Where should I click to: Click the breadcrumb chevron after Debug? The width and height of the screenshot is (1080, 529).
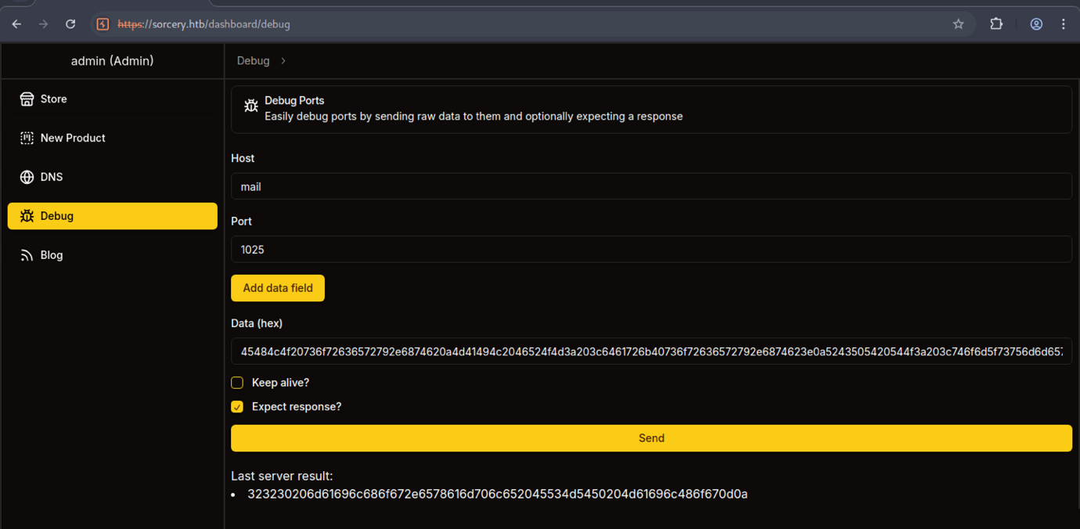(283, 61)
